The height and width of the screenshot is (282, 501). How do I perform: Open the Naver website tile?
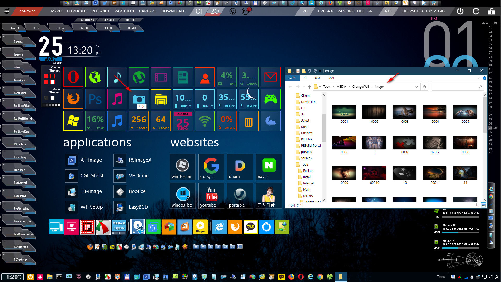tap(269, 167)
